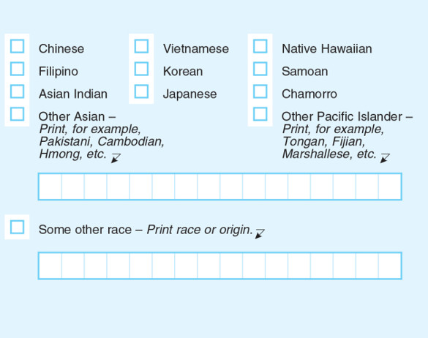Mark the Other Pacific Islander checkbox

point(260,114)
